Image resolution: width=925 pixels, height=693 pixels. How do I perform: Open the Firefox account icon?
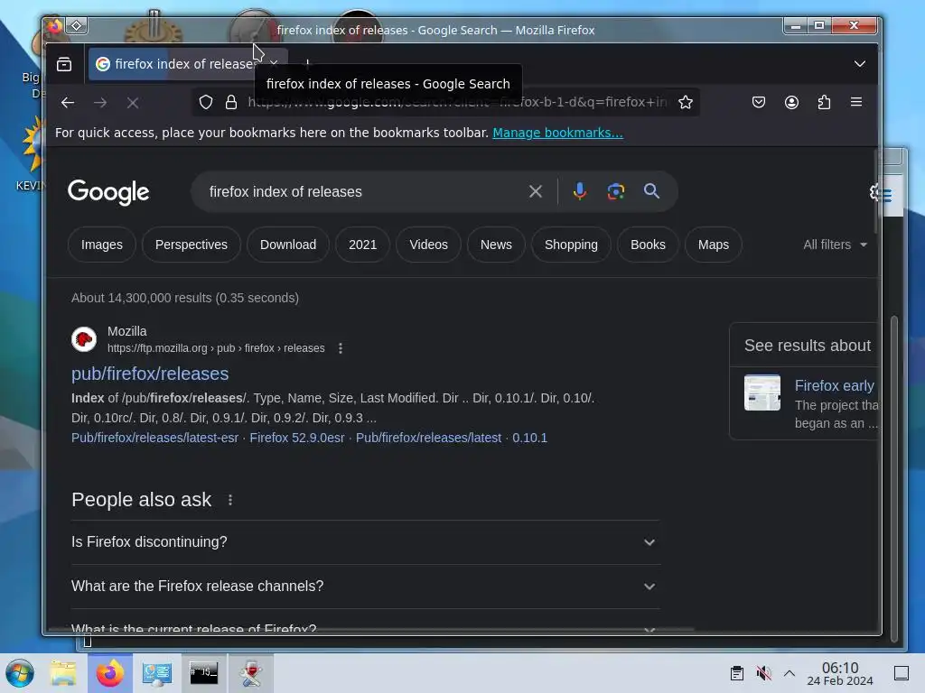[x=791, y=103]
